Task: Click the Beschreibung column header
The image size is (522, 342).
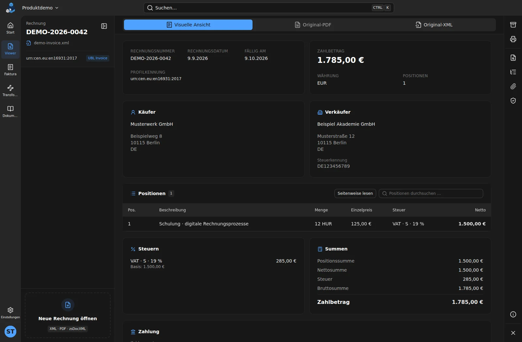Action: (173, 210)
